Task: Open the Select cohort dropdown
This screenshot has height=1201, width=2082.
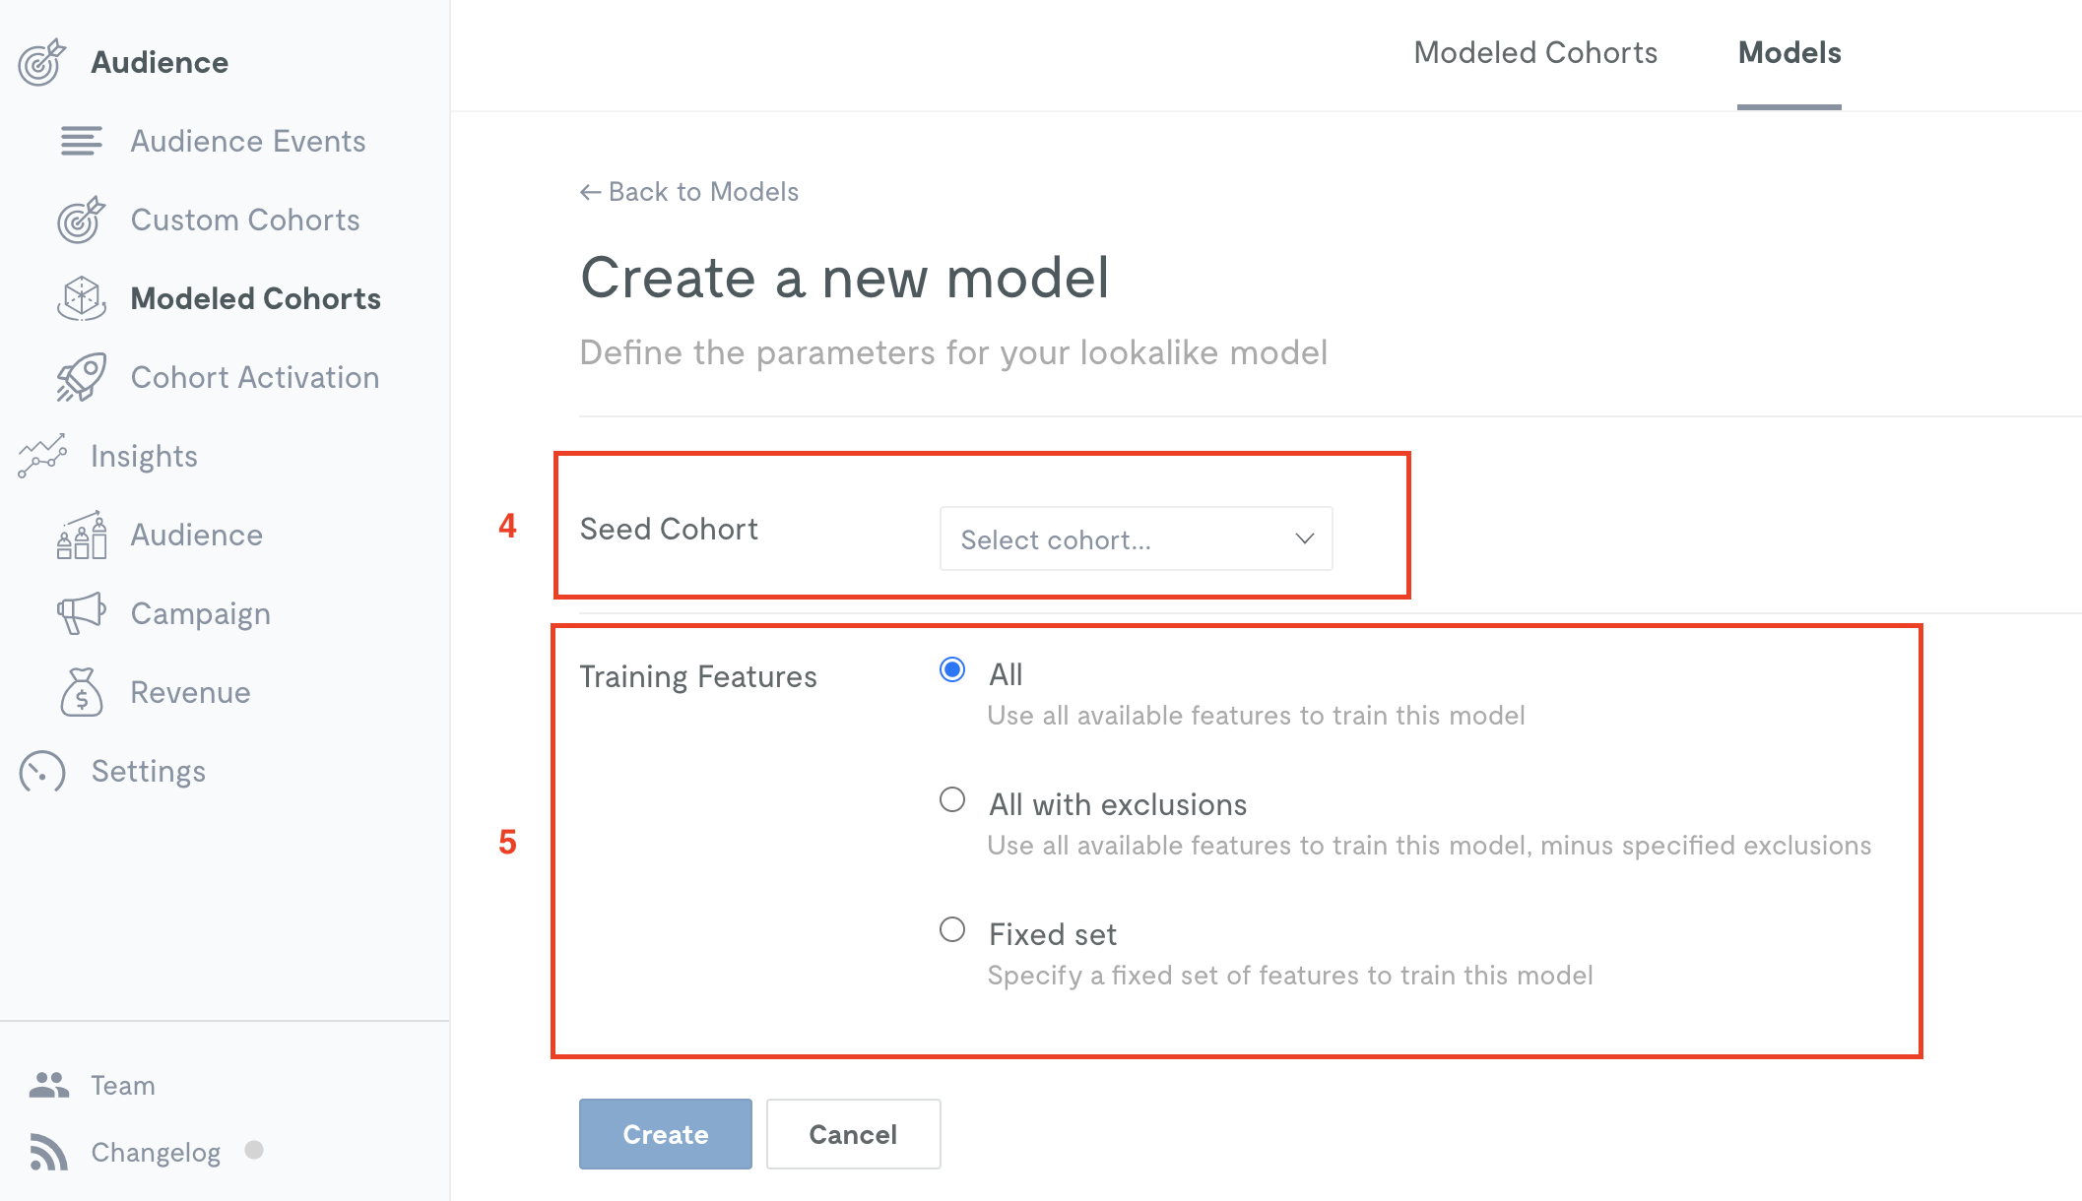Action: [1137, 538]
